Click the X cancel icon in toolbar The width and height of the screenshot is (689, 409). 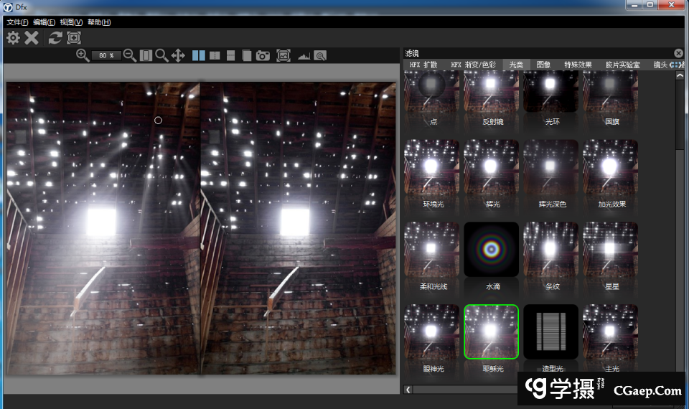pos(32,38)
